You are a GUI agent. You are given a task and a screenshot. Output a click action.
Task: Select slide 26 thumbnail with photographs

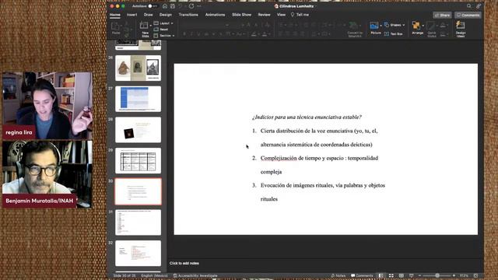139,68
